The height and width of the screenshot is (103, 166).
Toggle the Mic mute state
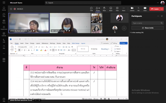tap(139, 9)
